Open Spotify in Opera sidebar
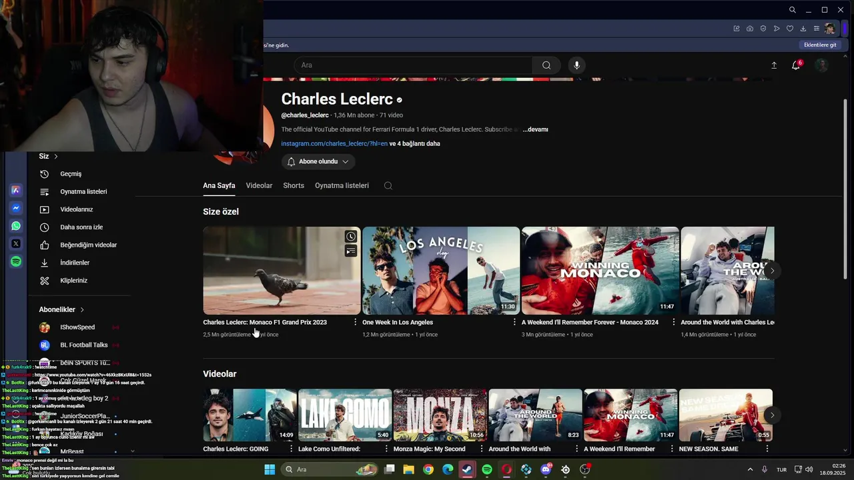This screenshot has width=854, height=480. pyautogui.click(x=16, y=262)
